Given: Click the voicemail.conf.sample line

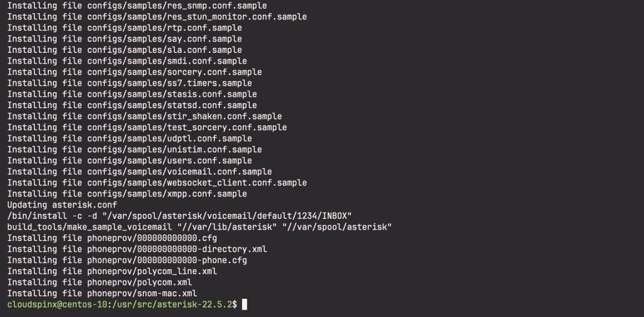Looking at the screenshot, I should [140, 171].
